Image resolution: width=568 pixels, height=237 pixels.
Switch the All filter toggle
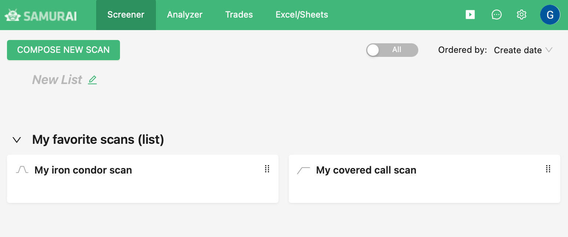tap(392, 50)
